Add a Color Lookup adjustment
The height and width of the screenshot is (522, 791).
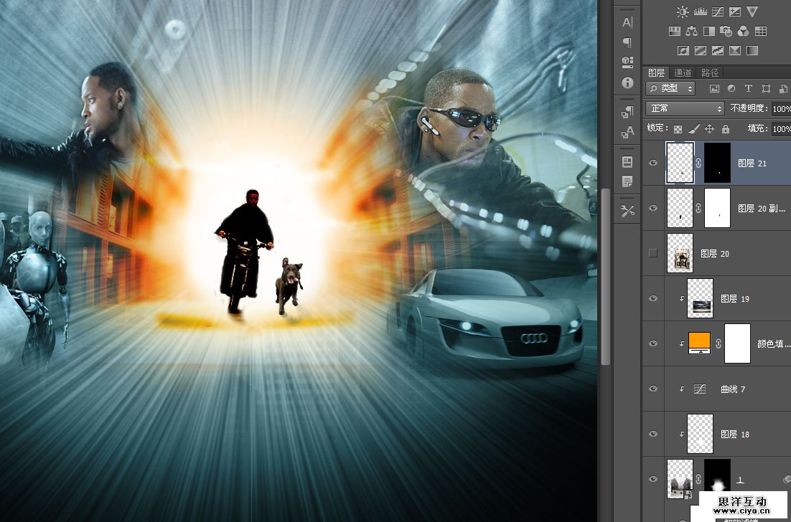click(761, 32)
